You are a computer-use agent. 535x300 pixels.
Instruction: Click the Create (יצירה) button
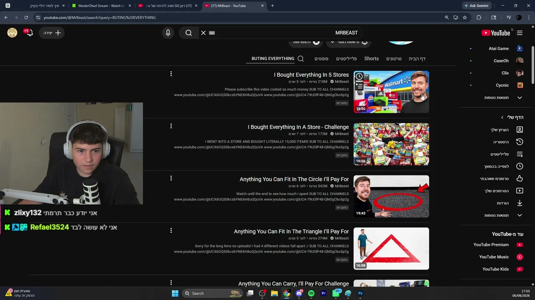(x=52, y=33)
